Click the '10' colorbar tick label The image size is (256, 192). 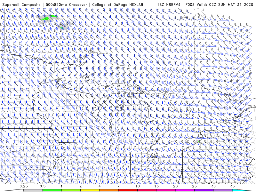(x=138, y=186)
